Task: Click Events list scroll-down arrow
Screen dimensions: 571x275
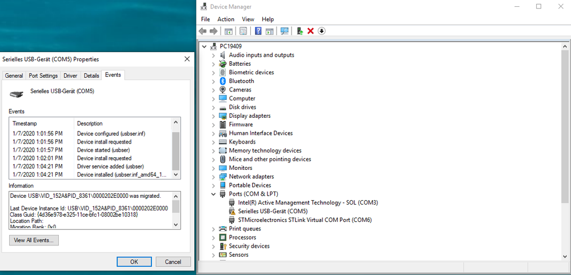Action: (176, 175)
